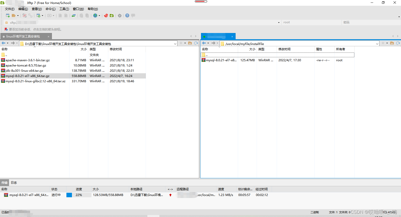Go forward in the local pane
401x217 pixels.
click(x=13, y=43)
